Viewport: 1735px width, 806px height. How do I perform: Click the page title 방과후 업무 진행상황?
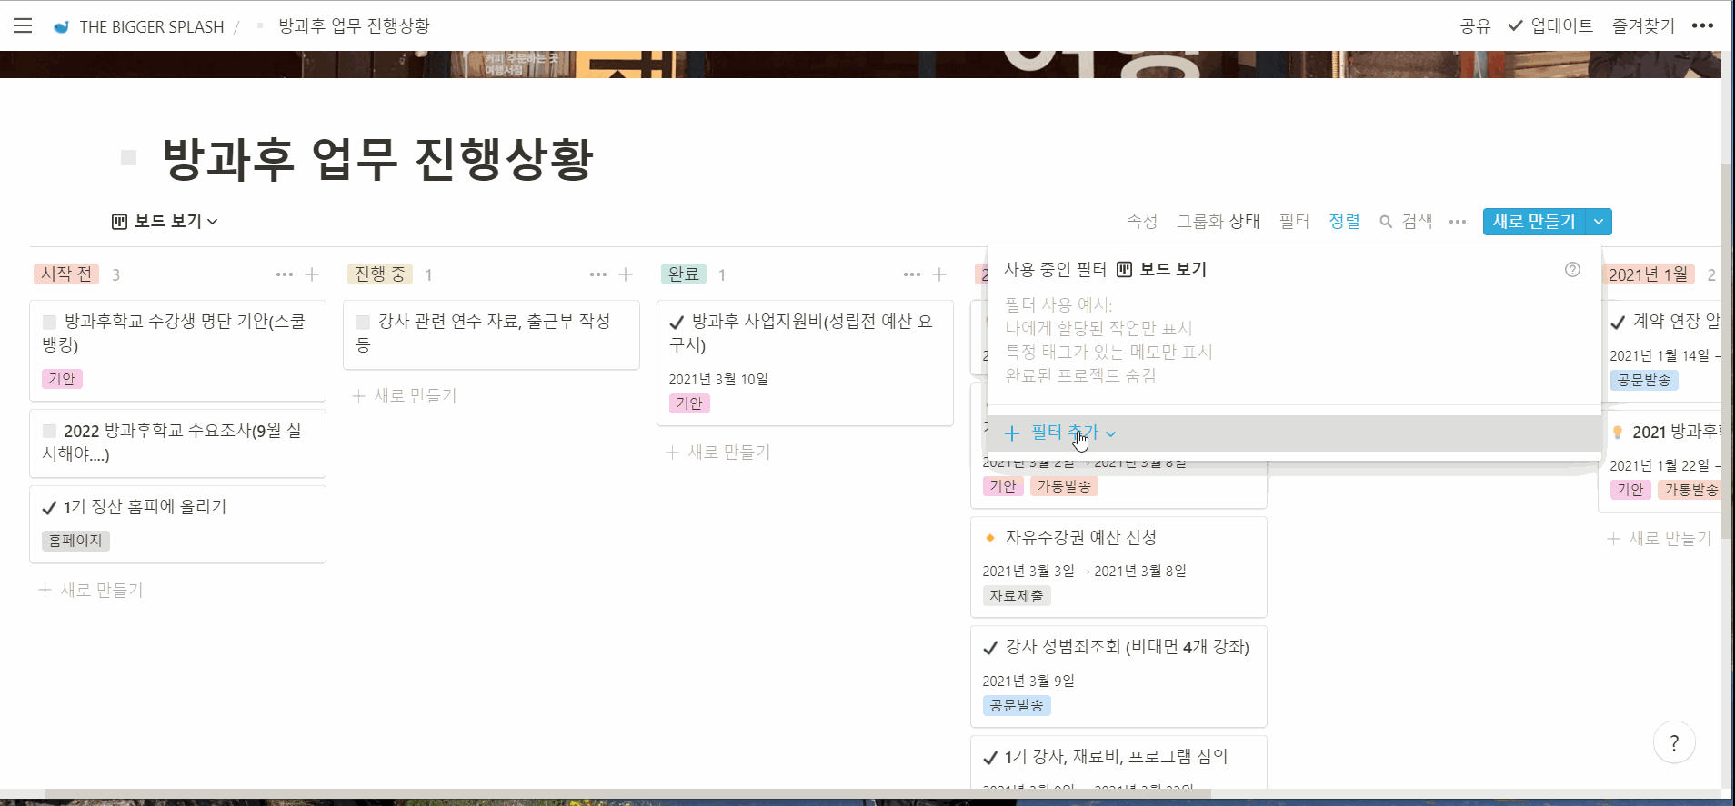(378, 159)
